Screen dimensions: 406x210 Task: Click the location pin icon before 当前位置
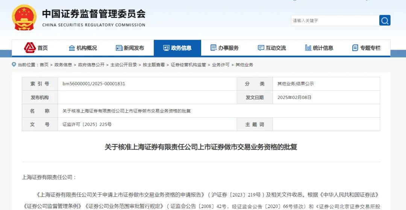(x=14, y=65)
